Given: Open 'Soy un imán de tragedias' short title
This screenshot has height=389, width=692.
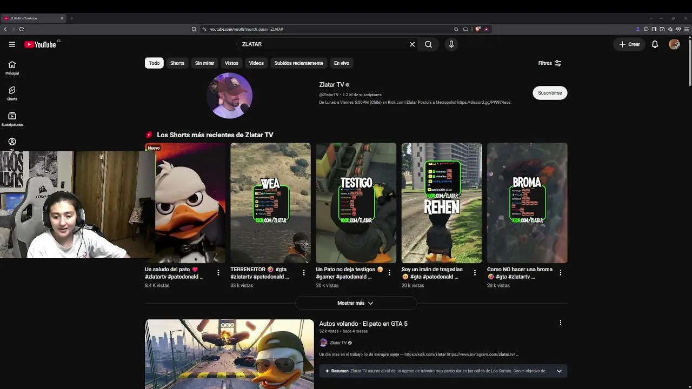Looking at the screenshot, I should tap(432, 273).
